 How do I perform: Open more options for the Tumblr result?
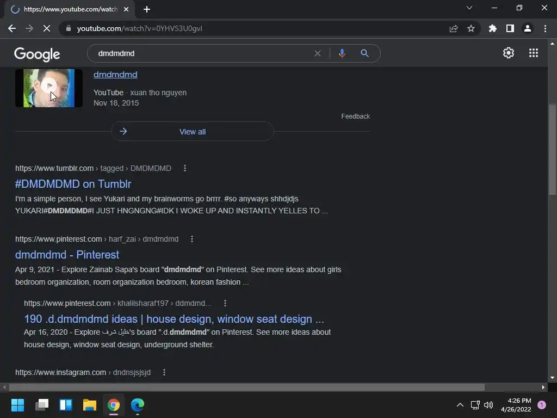pyautogui.click(x=185, y=168)
